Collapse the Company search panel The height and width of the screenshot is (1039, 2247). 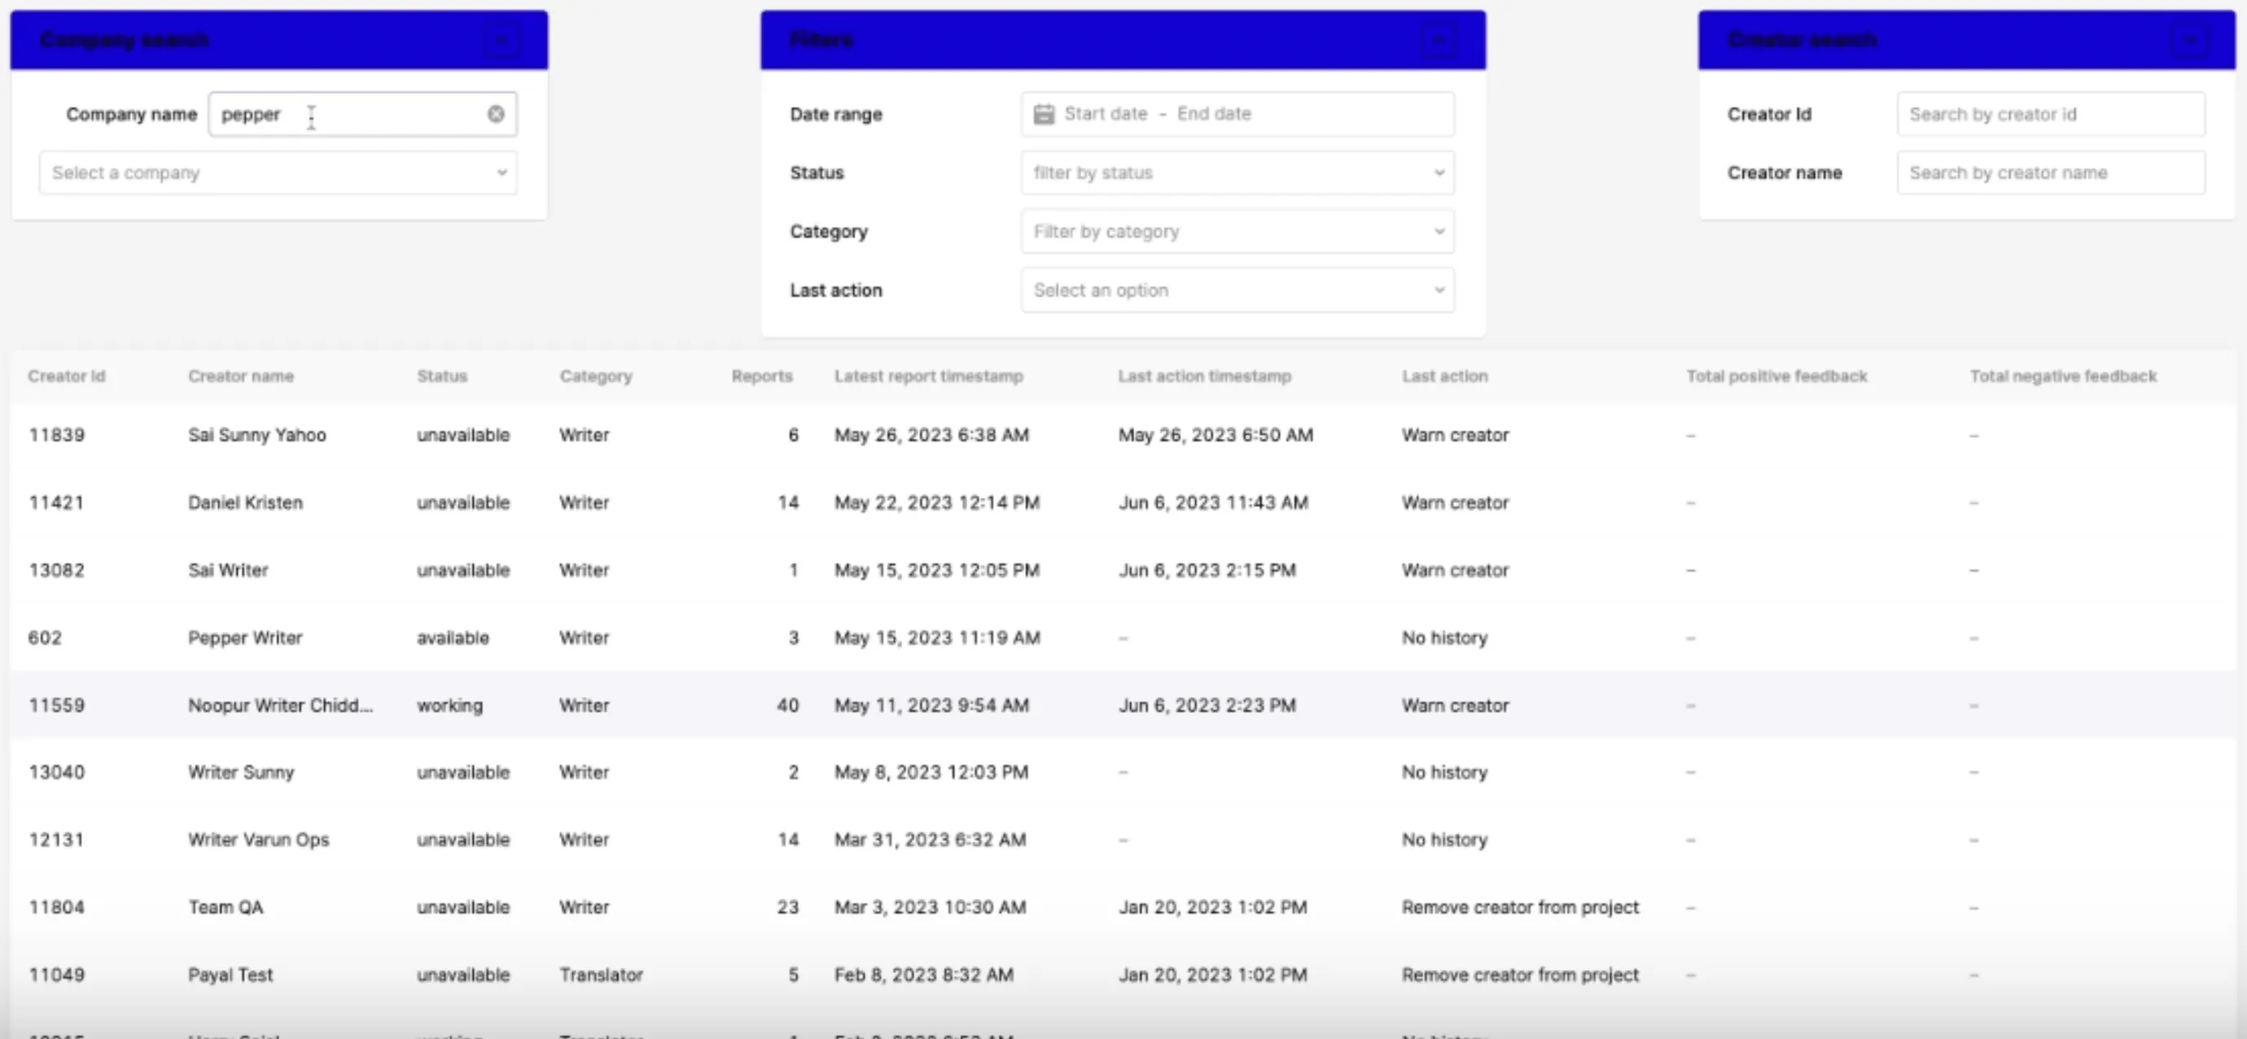[x=501, y=40]
